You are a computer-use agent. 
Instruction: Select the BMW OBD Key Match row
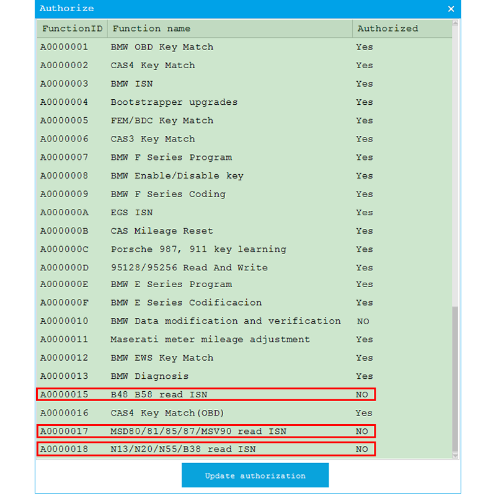point(244,47)
